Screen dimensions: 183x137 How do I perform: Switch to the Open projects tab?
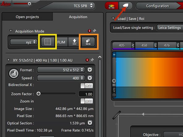pyautogui.click(x=27, y=17)
